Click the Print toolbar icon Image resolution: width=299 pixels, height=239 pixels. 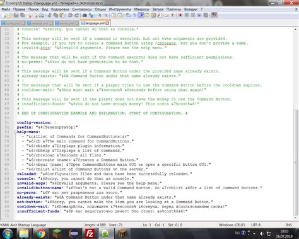(42, 15)
